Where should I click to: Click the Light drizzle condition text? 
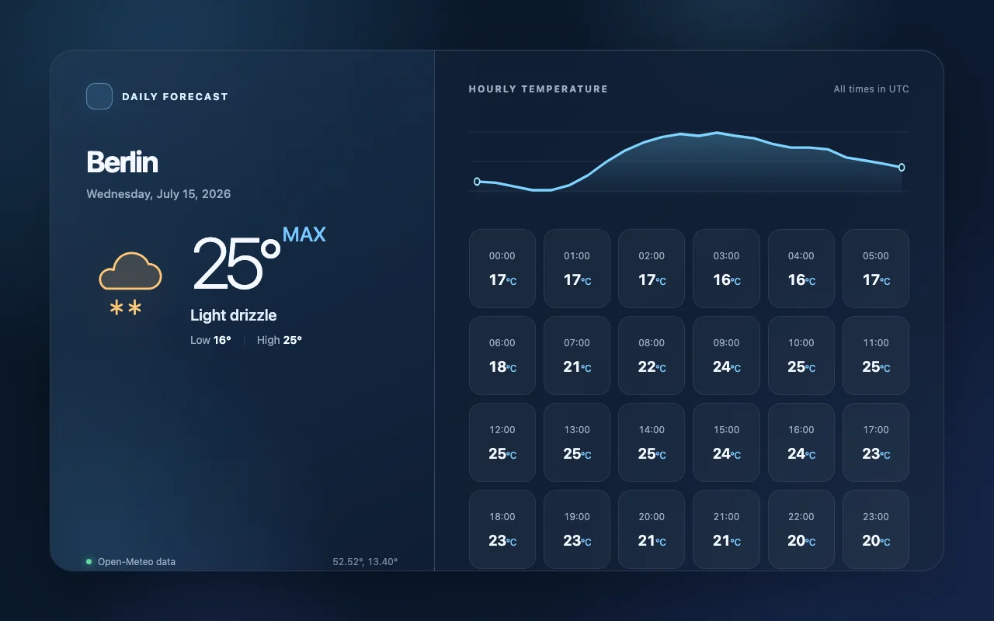pyautogui.click(x=234, y=315)
